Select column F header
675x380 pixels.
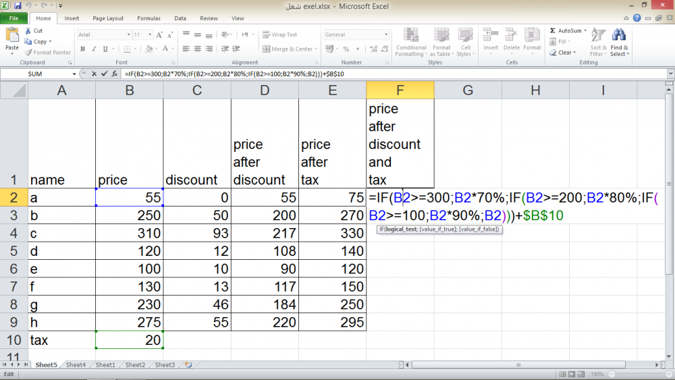coord(400,90)
